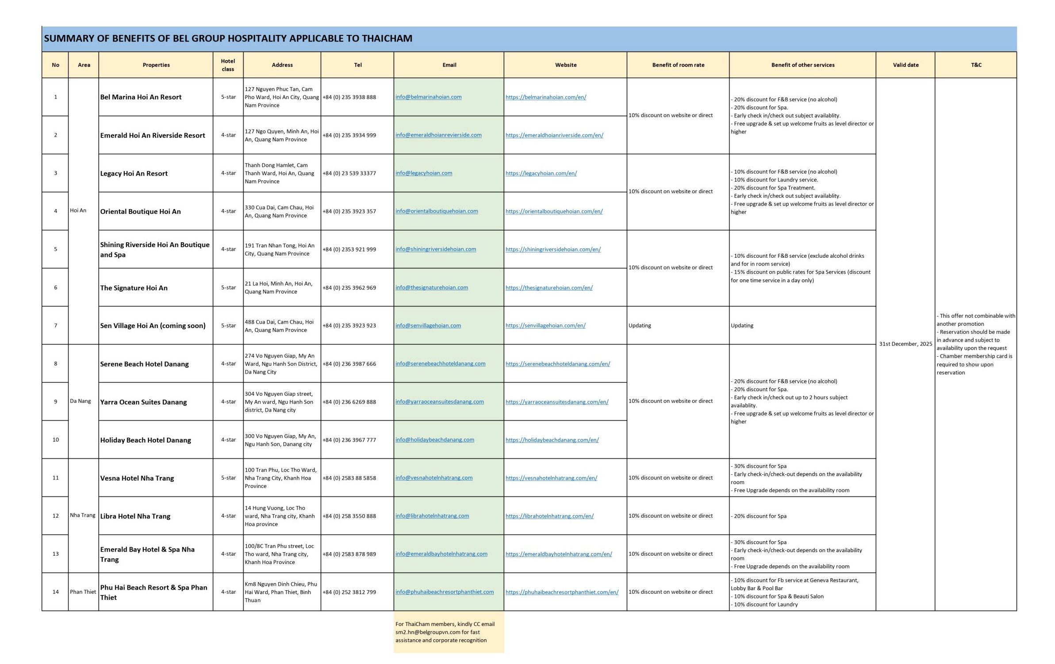Select the Hotel class column header
The image size is (1055, 664).
click(x=228, y=65)
